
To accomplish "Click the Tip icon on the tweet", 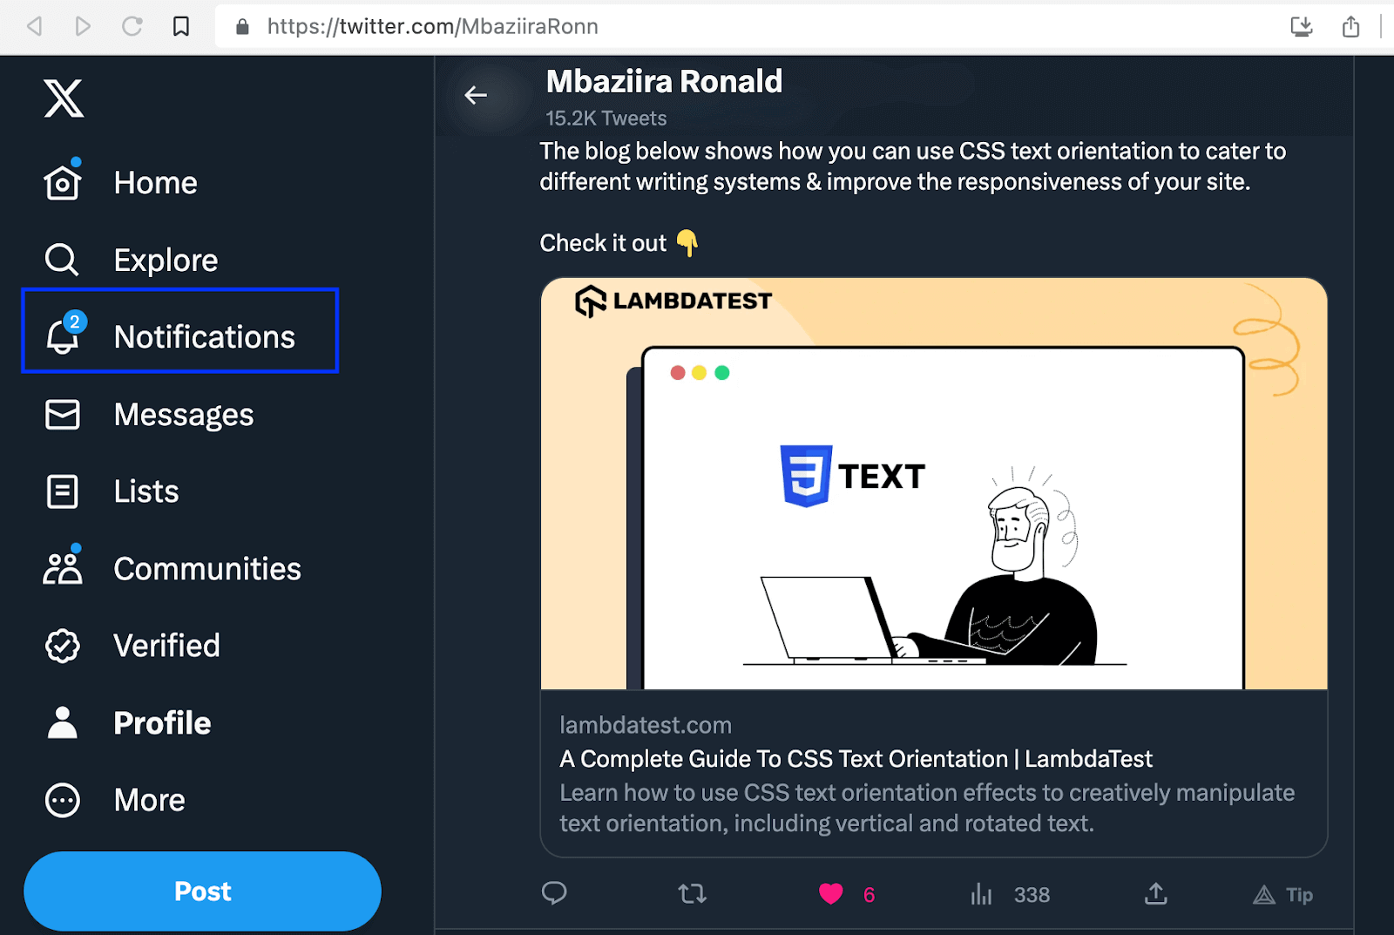I will (1263, 893).
